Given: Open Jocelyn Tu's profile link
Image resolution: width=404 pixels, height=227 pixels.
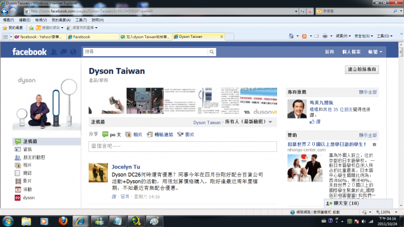Looking at the screenshot, I should click(126, 166).
